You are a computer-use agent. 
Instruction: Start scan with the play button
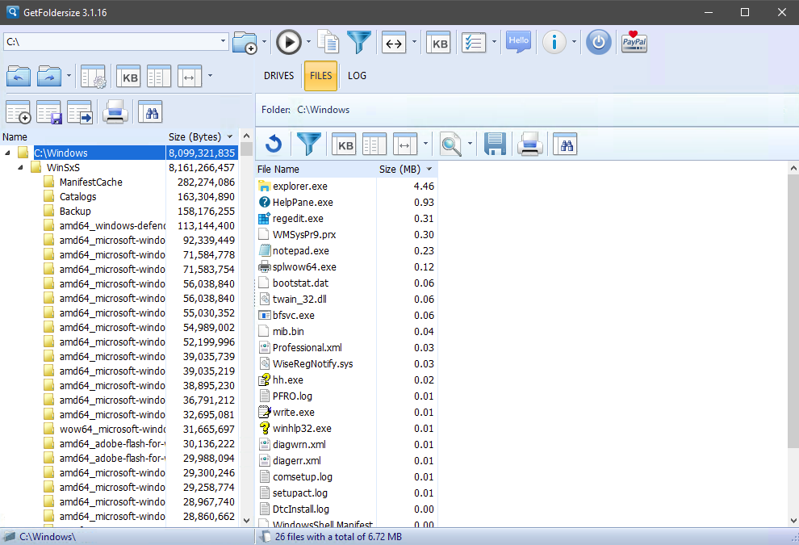tap(289, 42)
